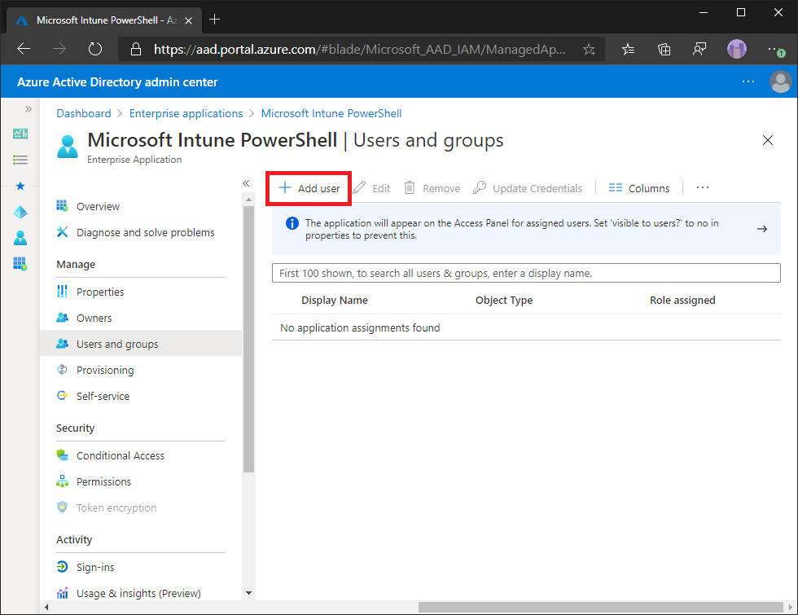This screenshot has width=798, height=615.
Task: Open All services list icon in sidebar
Action: [20, 160]
